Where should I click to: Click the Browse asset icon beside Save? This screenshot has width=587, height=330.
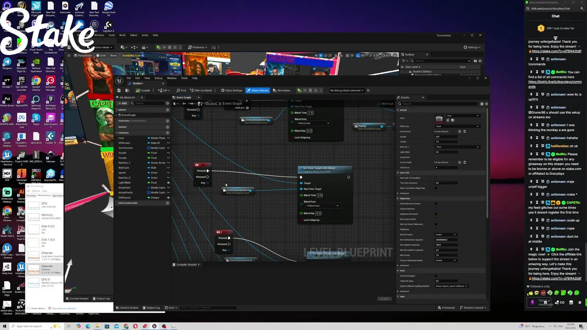tap(128, 90)
